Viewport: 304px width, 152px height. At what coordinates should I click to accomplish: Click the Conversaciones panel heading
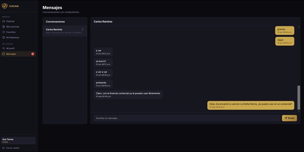click(55, 22)
